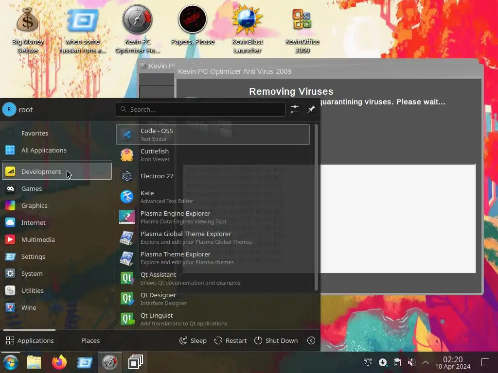Open clipboard tray icon
The width and height of the screenshot is (498, 373).
coord(397,362)
